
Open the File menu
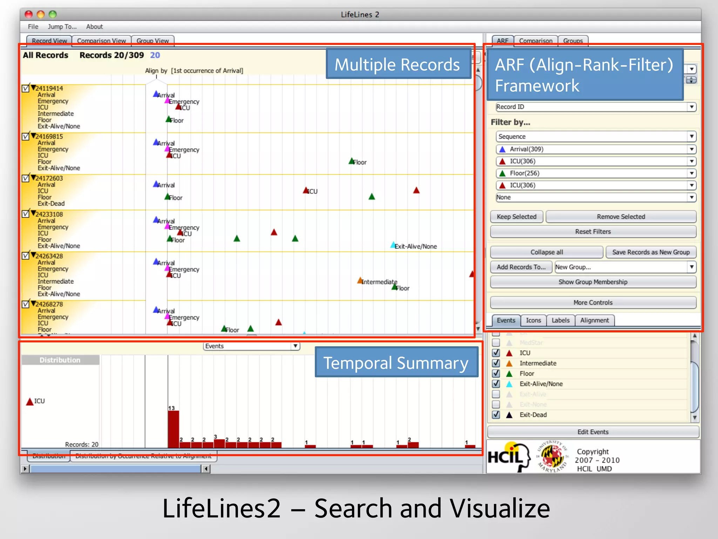click(x=33, y=27)
